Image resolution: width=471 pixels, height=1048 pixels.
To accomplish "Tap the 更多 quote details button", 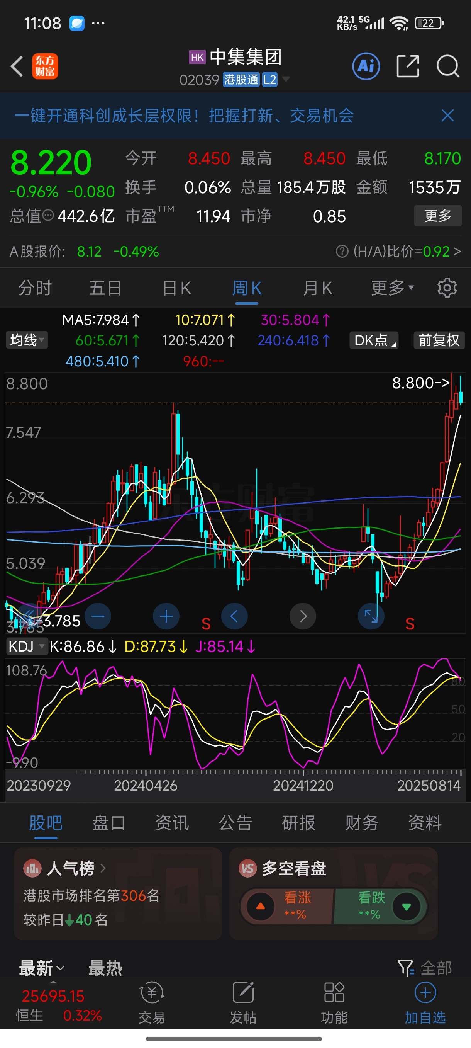I will pyautogui.click(x=438, y=216).
